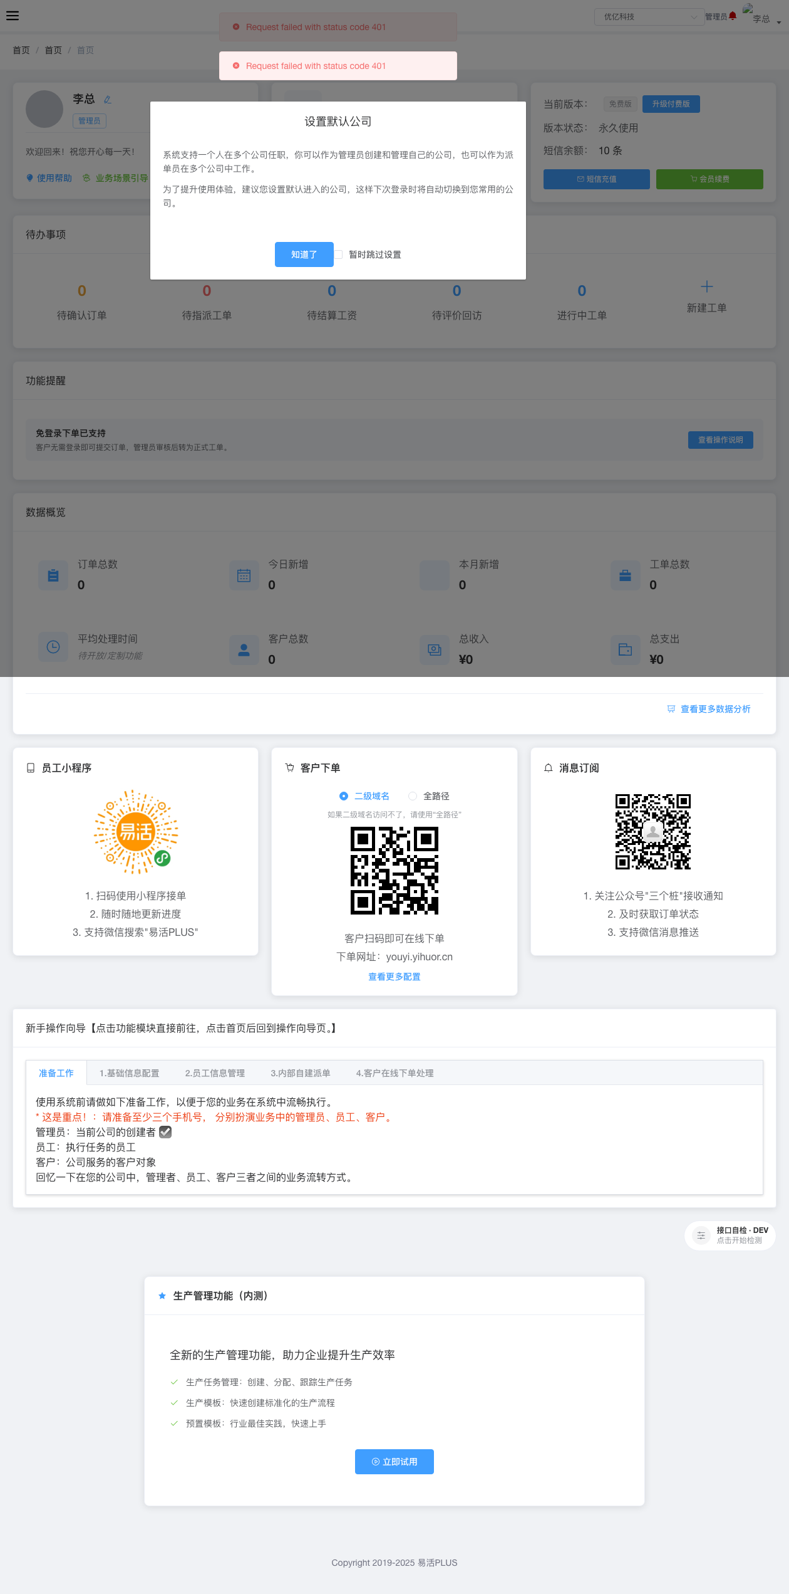Switch to the 1.基础信息配置 tab
This screenshot has height=1594, width=789.
(x=129, y=1073)
